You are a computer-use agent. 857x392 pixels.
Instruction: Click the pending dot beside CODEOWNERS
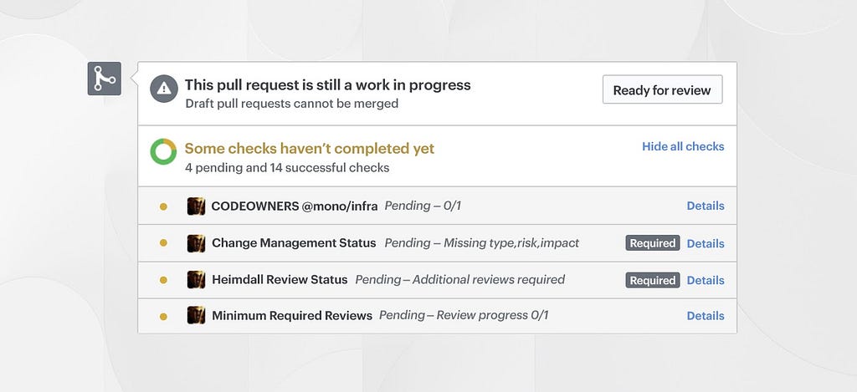pos(163,206)
